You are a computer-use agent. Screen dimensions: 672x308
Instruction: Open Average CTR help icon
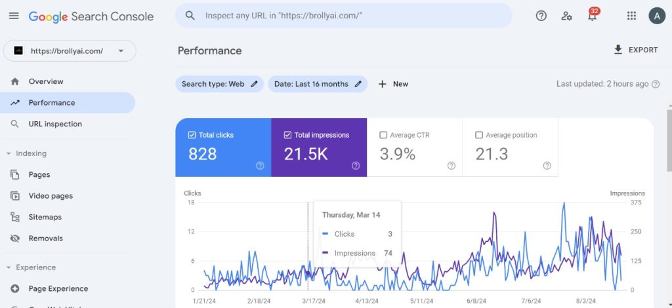click(x=451, y=166)
